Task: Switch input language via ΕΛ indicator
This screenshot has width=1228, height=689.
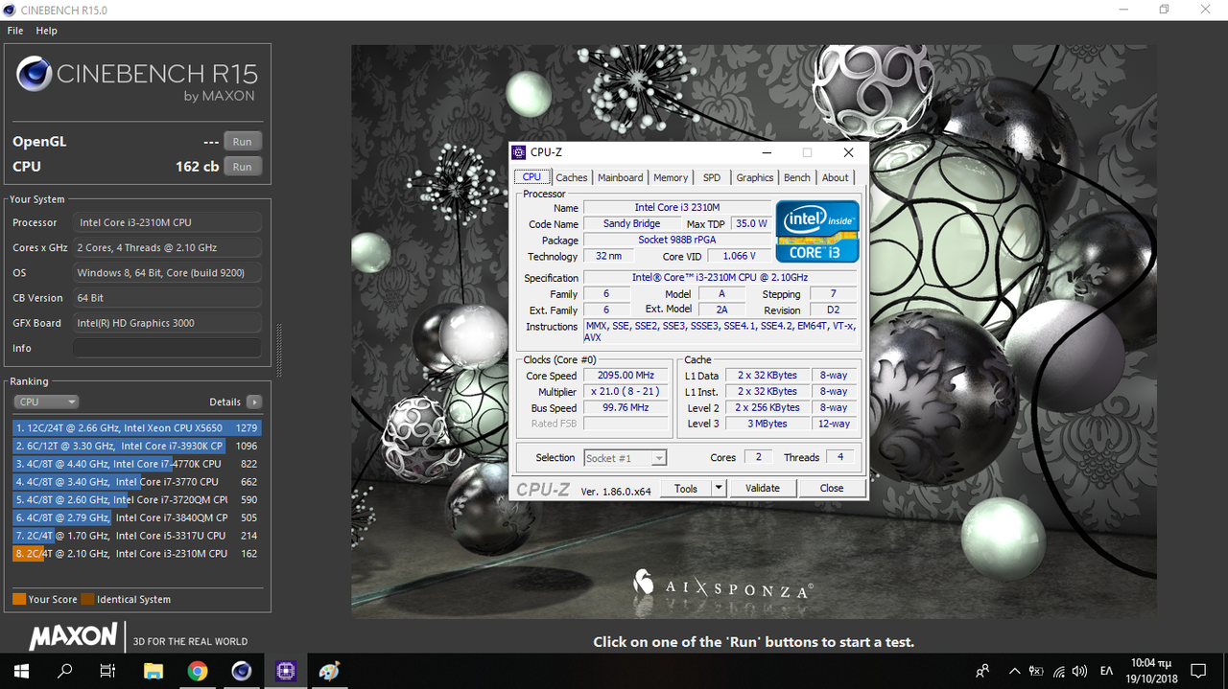Action: (1106, 671)
